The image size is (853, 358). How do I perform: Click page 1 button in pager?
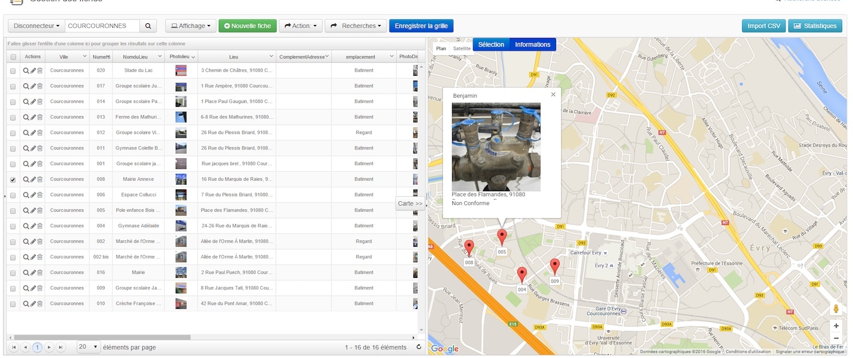pyautogui.click(x=37, y=347)
